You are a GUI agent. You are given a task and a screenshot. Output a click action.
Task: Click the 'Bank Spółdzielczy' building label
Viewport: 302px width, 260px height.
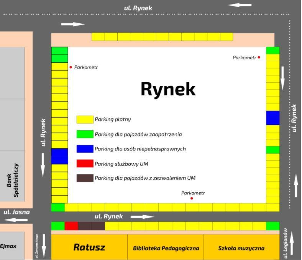[x=13, y=180]
